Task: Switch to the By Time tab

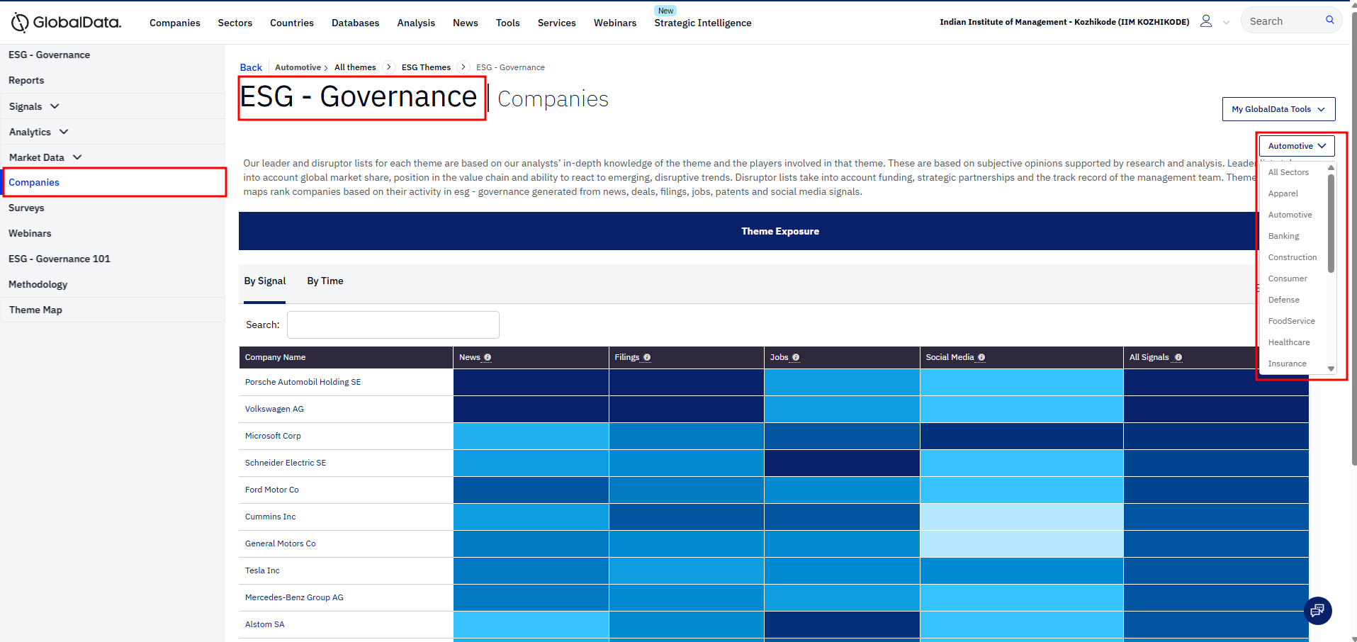Action: [325, 281]
